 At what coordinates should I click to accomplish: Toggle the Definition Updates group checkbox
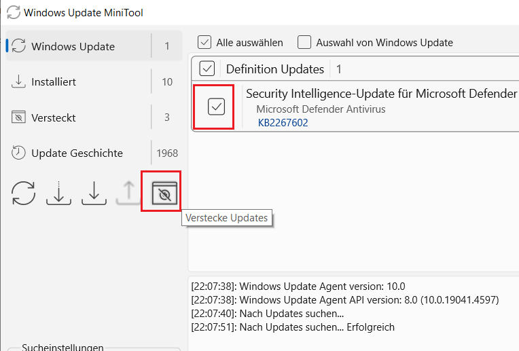click(x=207, y=69)
